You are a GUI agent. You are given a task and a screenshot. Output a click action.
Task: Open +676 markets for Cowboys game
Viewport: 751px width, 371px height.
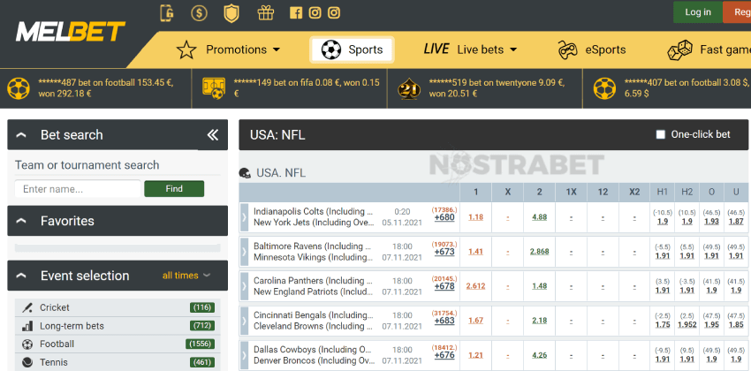[x=444, y=355]
